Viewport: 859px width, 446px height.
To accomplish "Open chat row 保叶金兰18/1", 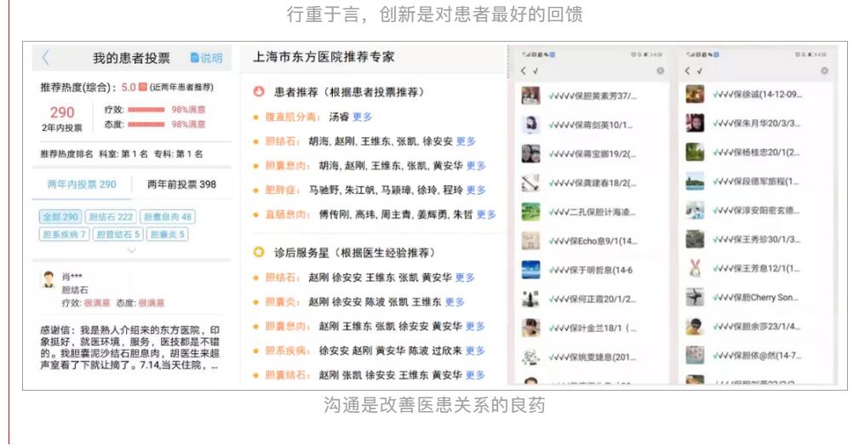I will tap(591, 328).
